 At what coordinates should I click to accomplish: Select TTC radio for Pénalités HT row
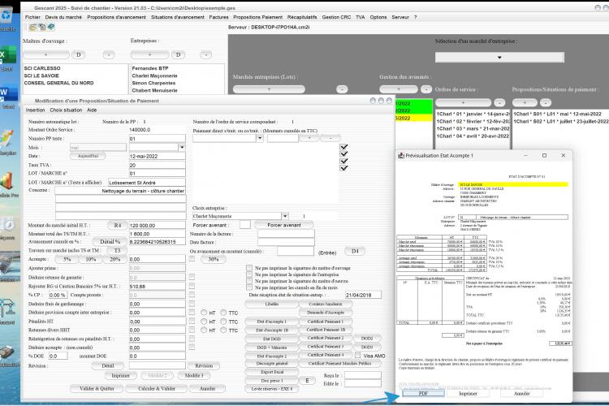(223, 322)
